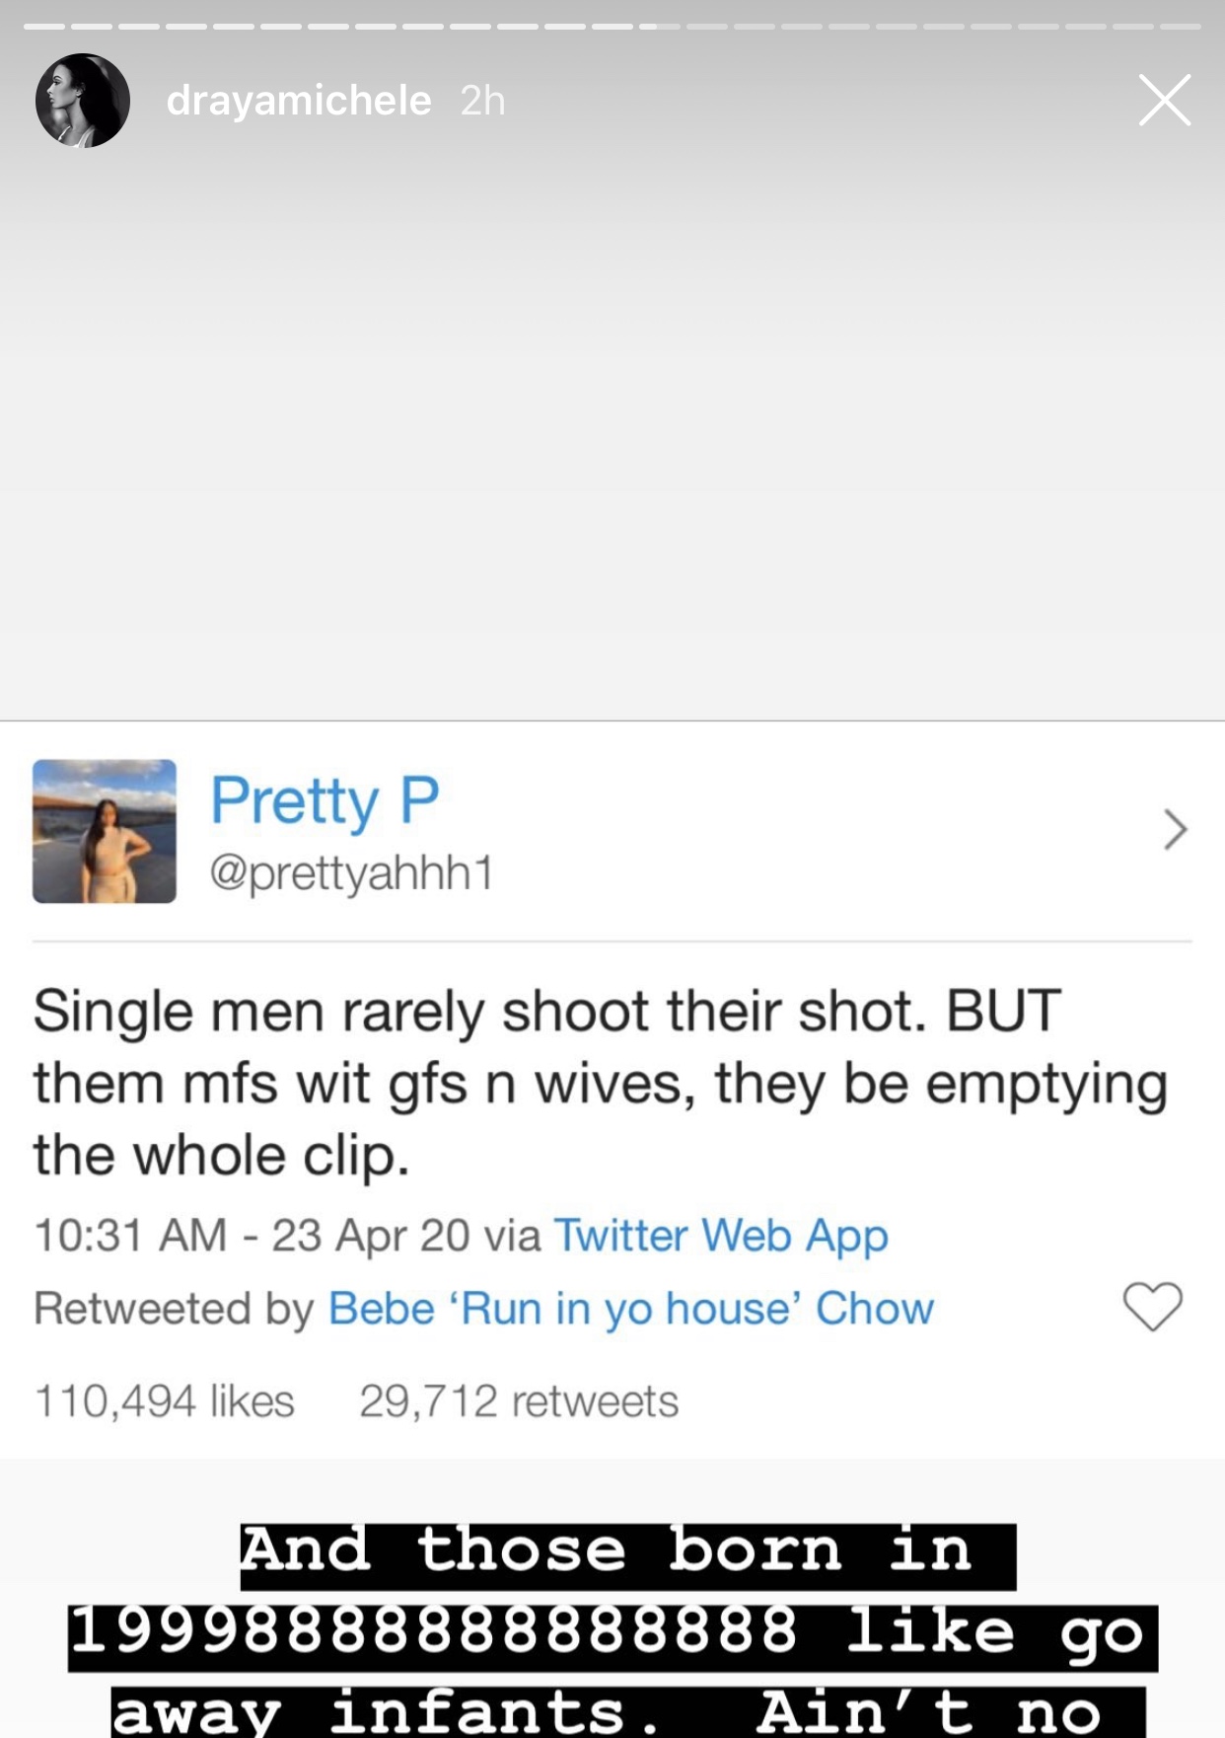Tap the last story progress segment

tap(1181, 27)
